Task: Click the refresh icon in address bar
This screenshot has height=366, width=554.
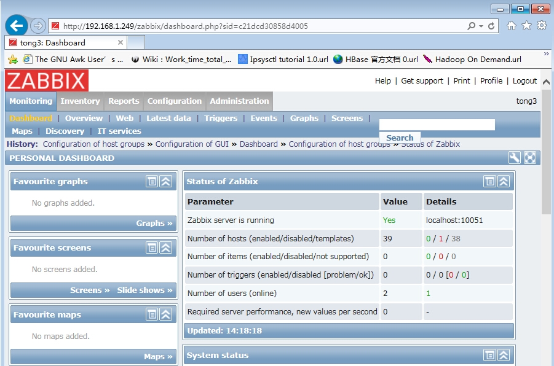Action: [491, 26]
